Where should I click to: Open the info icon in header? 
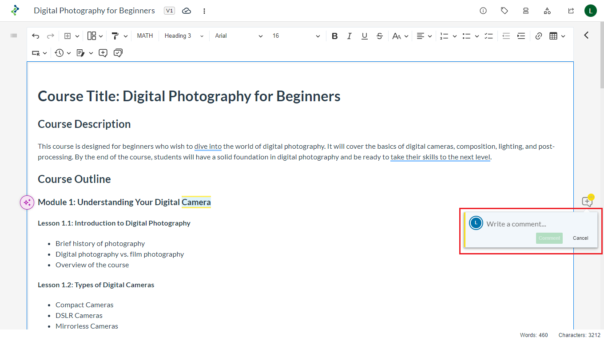483,11
